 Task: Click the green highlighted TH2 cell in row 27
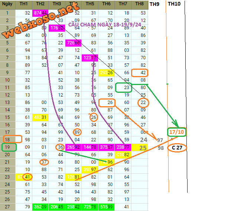pyautogui.click(x=40, y=207)
